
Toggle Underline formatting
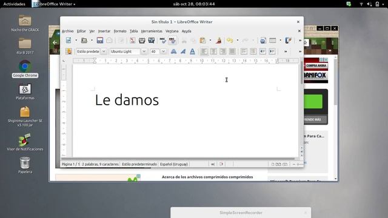192,51
